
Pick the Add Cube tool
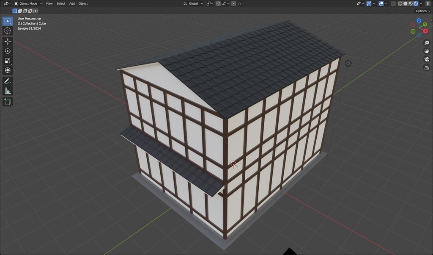coord(8,102)
